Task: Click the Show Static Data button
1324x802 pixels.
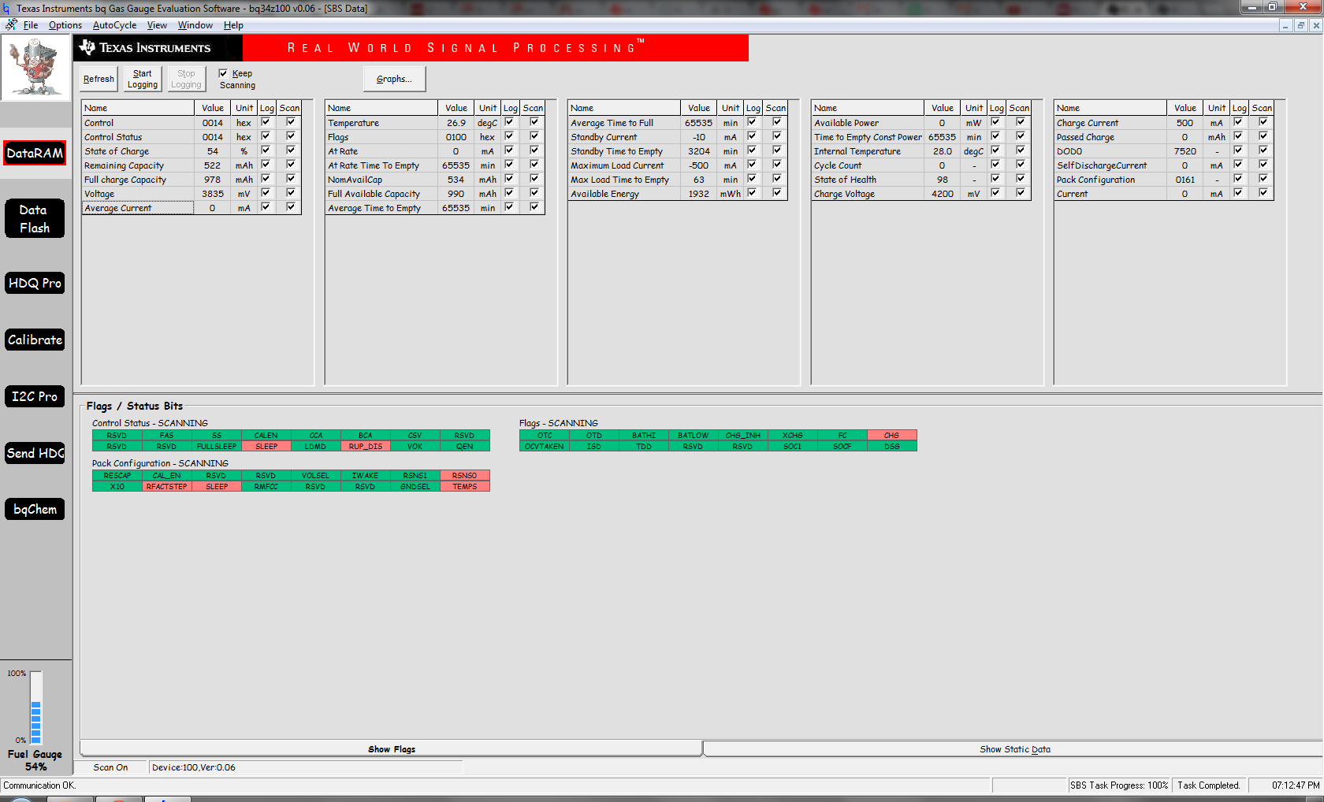Action: (1014, 749)
